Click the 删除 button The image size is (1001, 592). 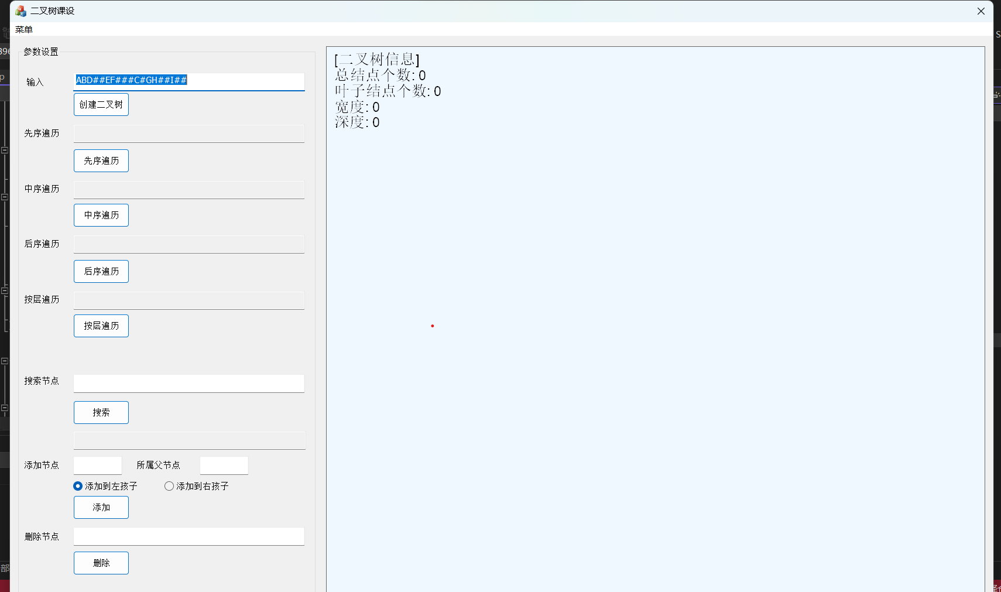tap(101, 563)
